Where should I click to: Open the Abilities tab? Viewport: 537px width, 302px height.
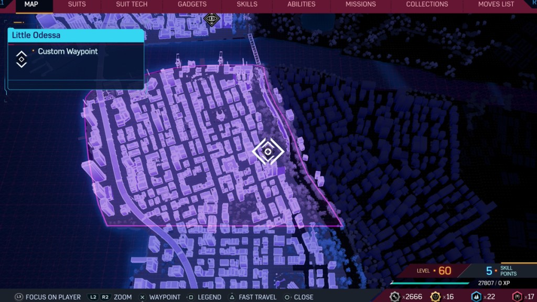[302, 4]
